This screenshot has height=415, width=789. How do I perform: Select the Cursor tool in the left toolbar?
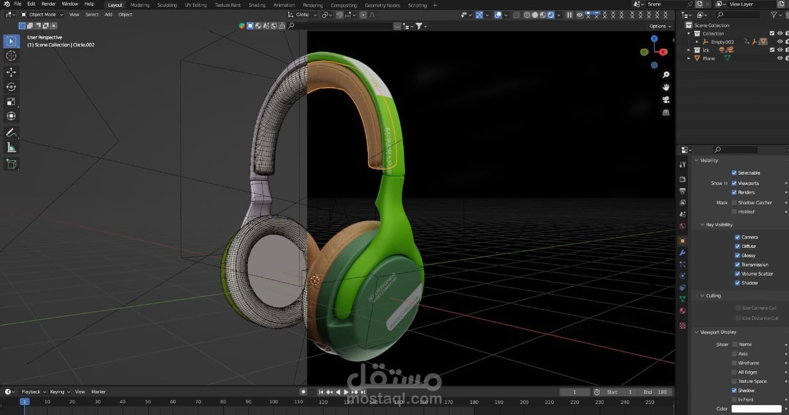pos(11,56)
